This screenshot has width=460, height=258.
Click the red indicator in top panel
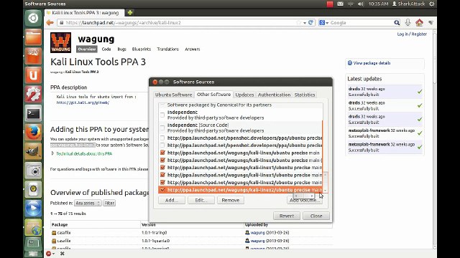(330, 4)
